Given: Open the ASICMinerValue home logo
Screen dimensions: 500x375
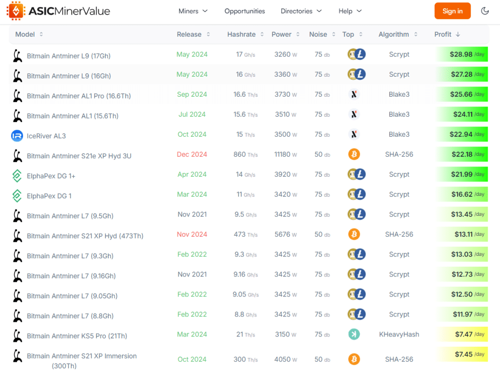Looking at the screenshot, I should tap(59, 11).
